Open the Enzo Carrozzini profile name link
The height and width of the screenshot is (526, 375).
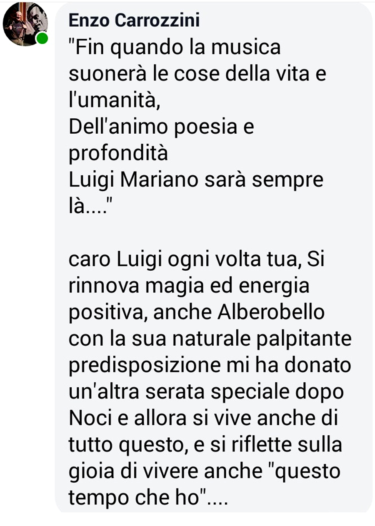[x=134, y=20]
